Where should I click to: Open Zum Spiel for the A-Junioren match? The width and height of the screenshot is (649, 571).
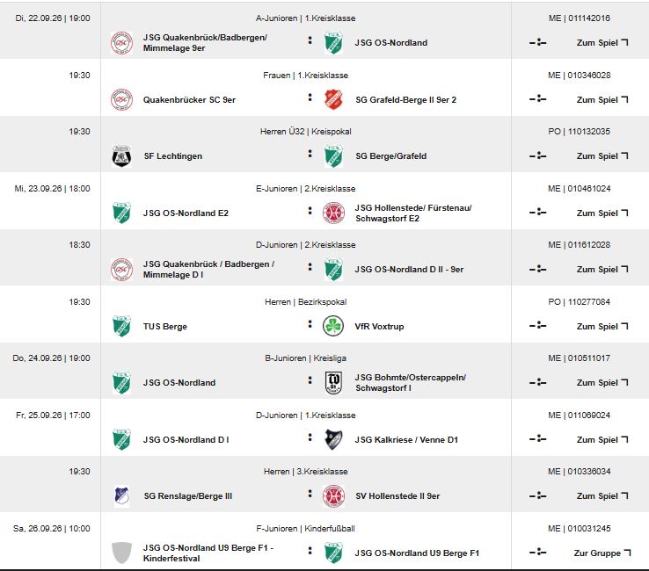point(602,43)
